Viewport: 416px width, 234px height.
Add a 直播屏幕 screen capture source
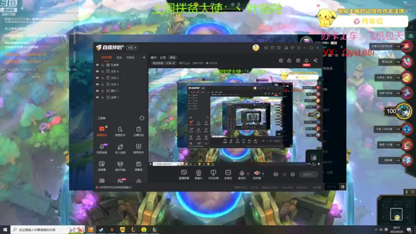pos(184,175)
